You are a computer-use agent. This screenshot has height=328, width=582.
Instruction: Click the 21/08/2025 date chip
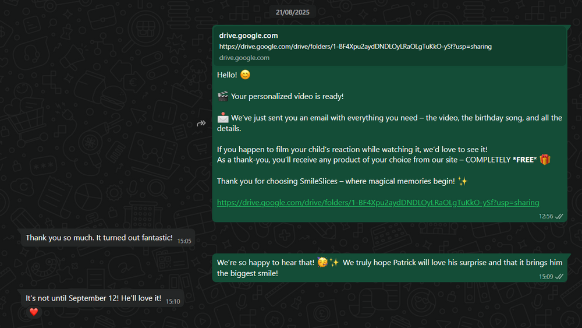click(x=294, y=13)
